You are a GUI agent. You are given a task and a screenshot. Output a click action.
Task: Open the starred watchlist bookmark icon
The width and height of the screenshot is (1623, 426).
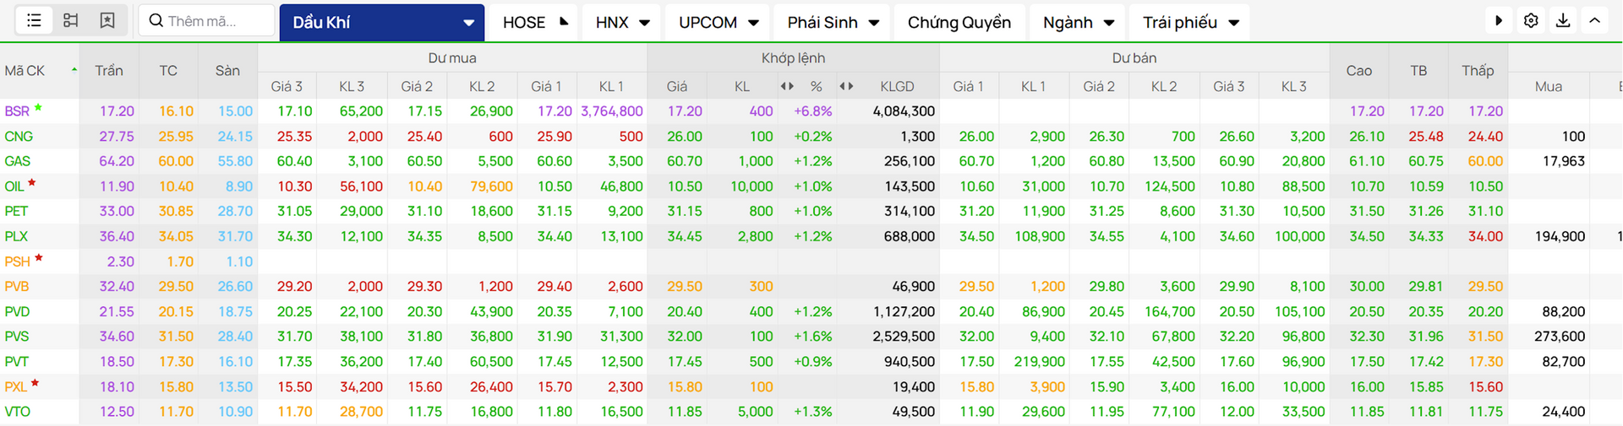[x=107, y=20]
